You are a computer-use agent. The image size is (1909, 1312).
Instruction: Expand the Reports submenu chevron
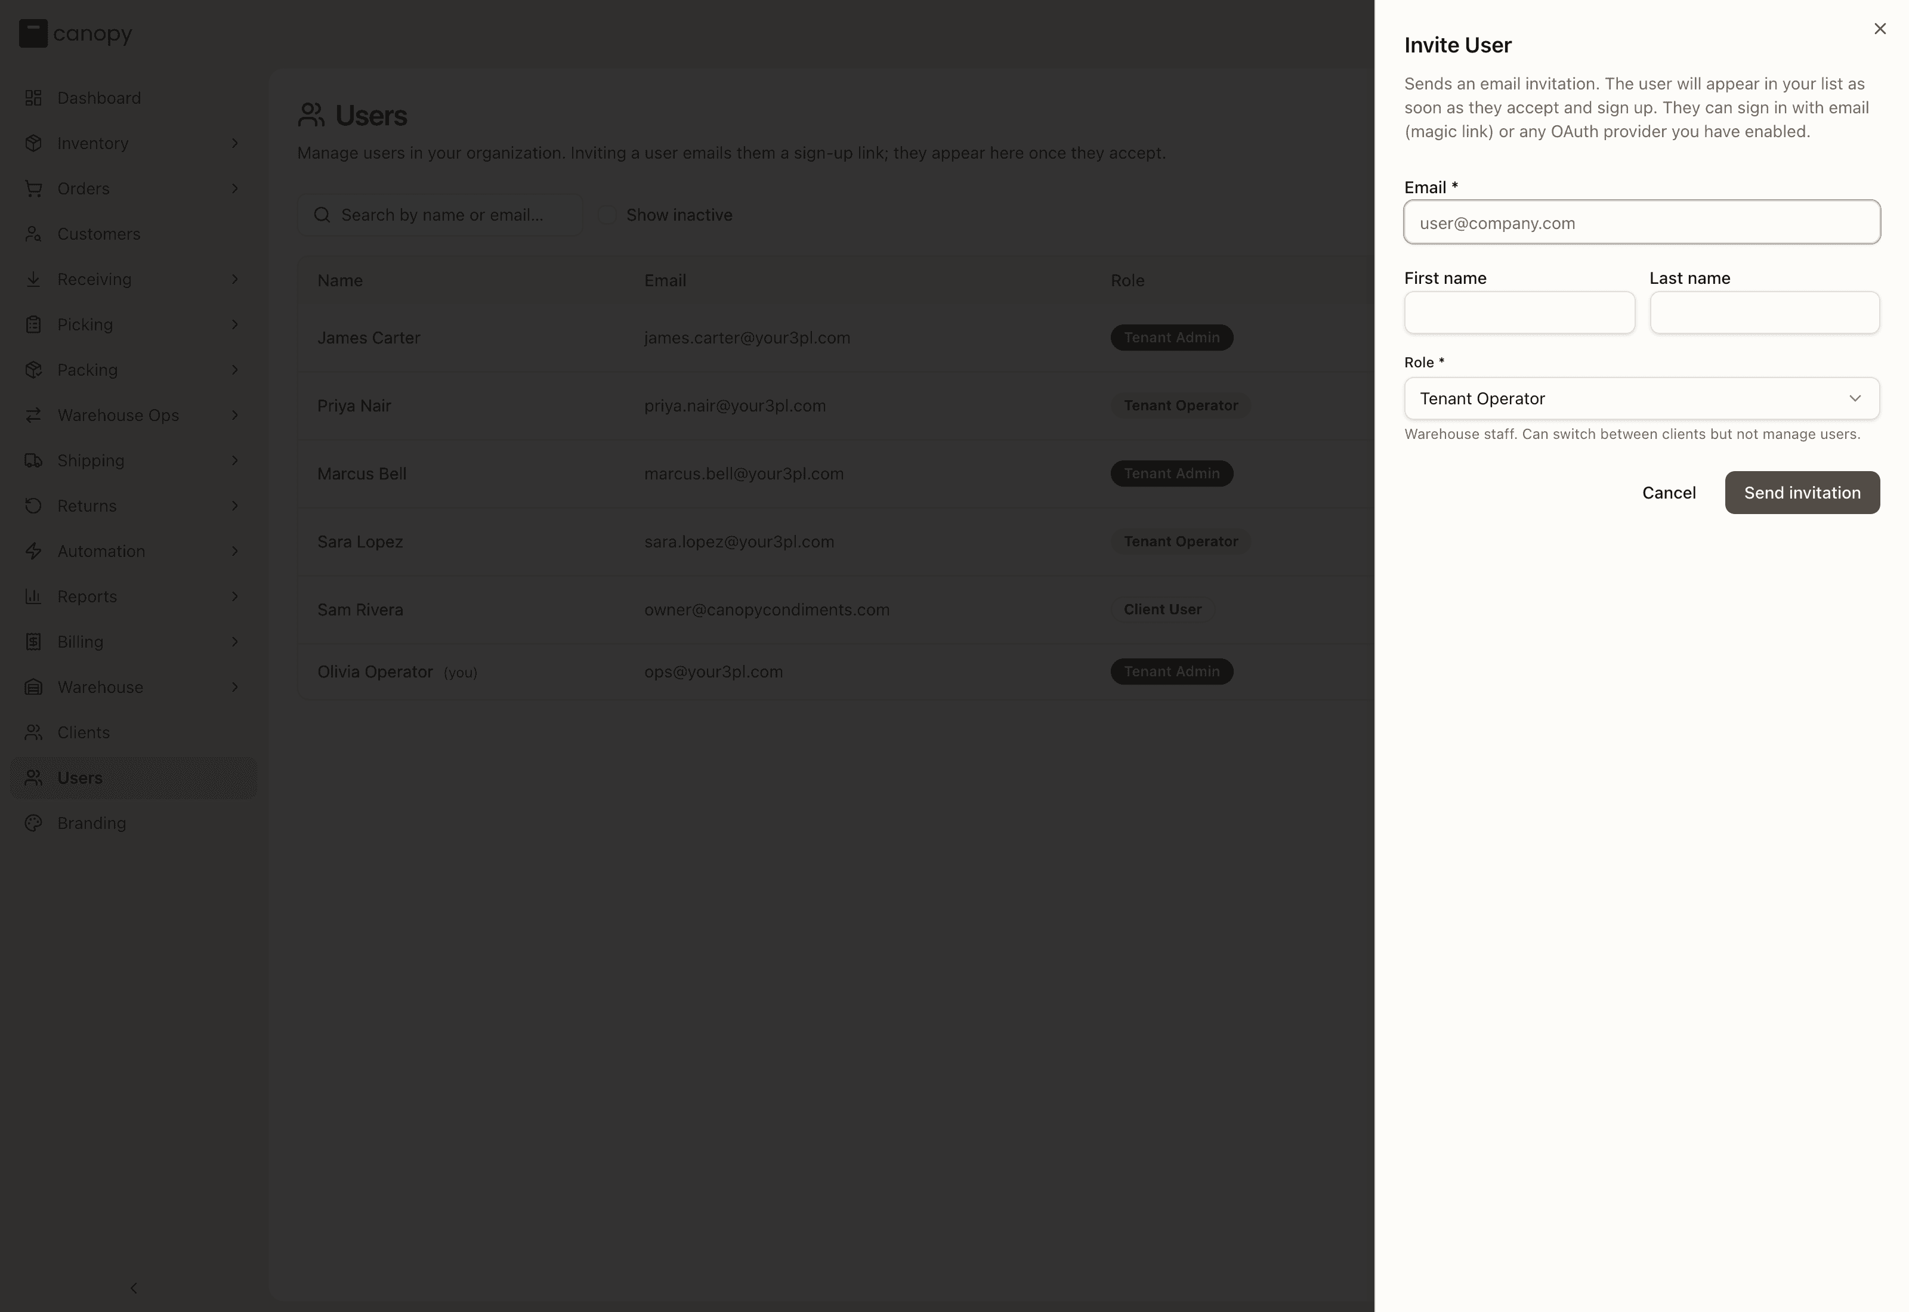coord(235,597)
